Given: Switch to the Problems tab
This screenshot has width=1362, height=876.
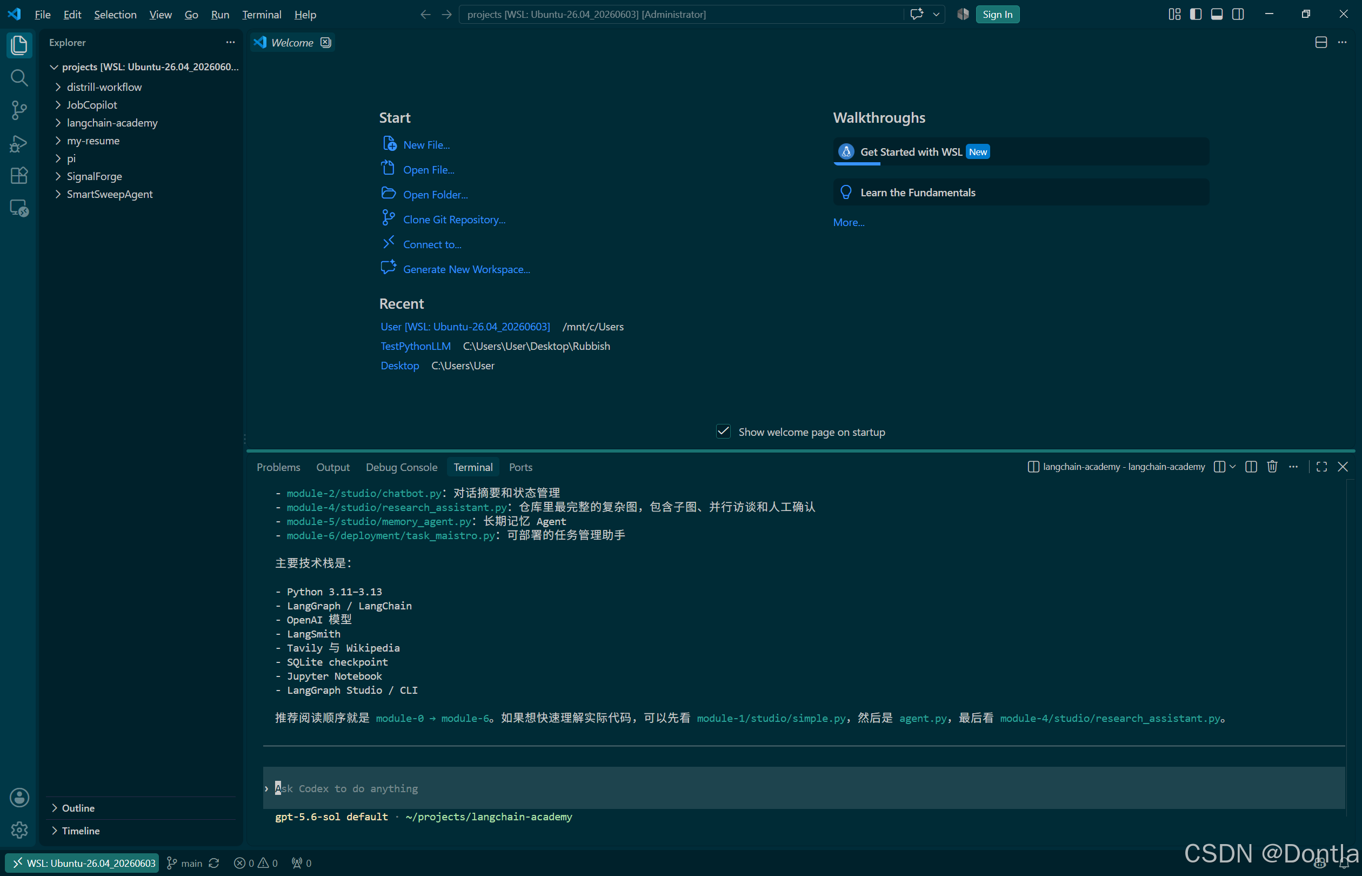Looking at the screenshot, I should (x=278, y=467).
